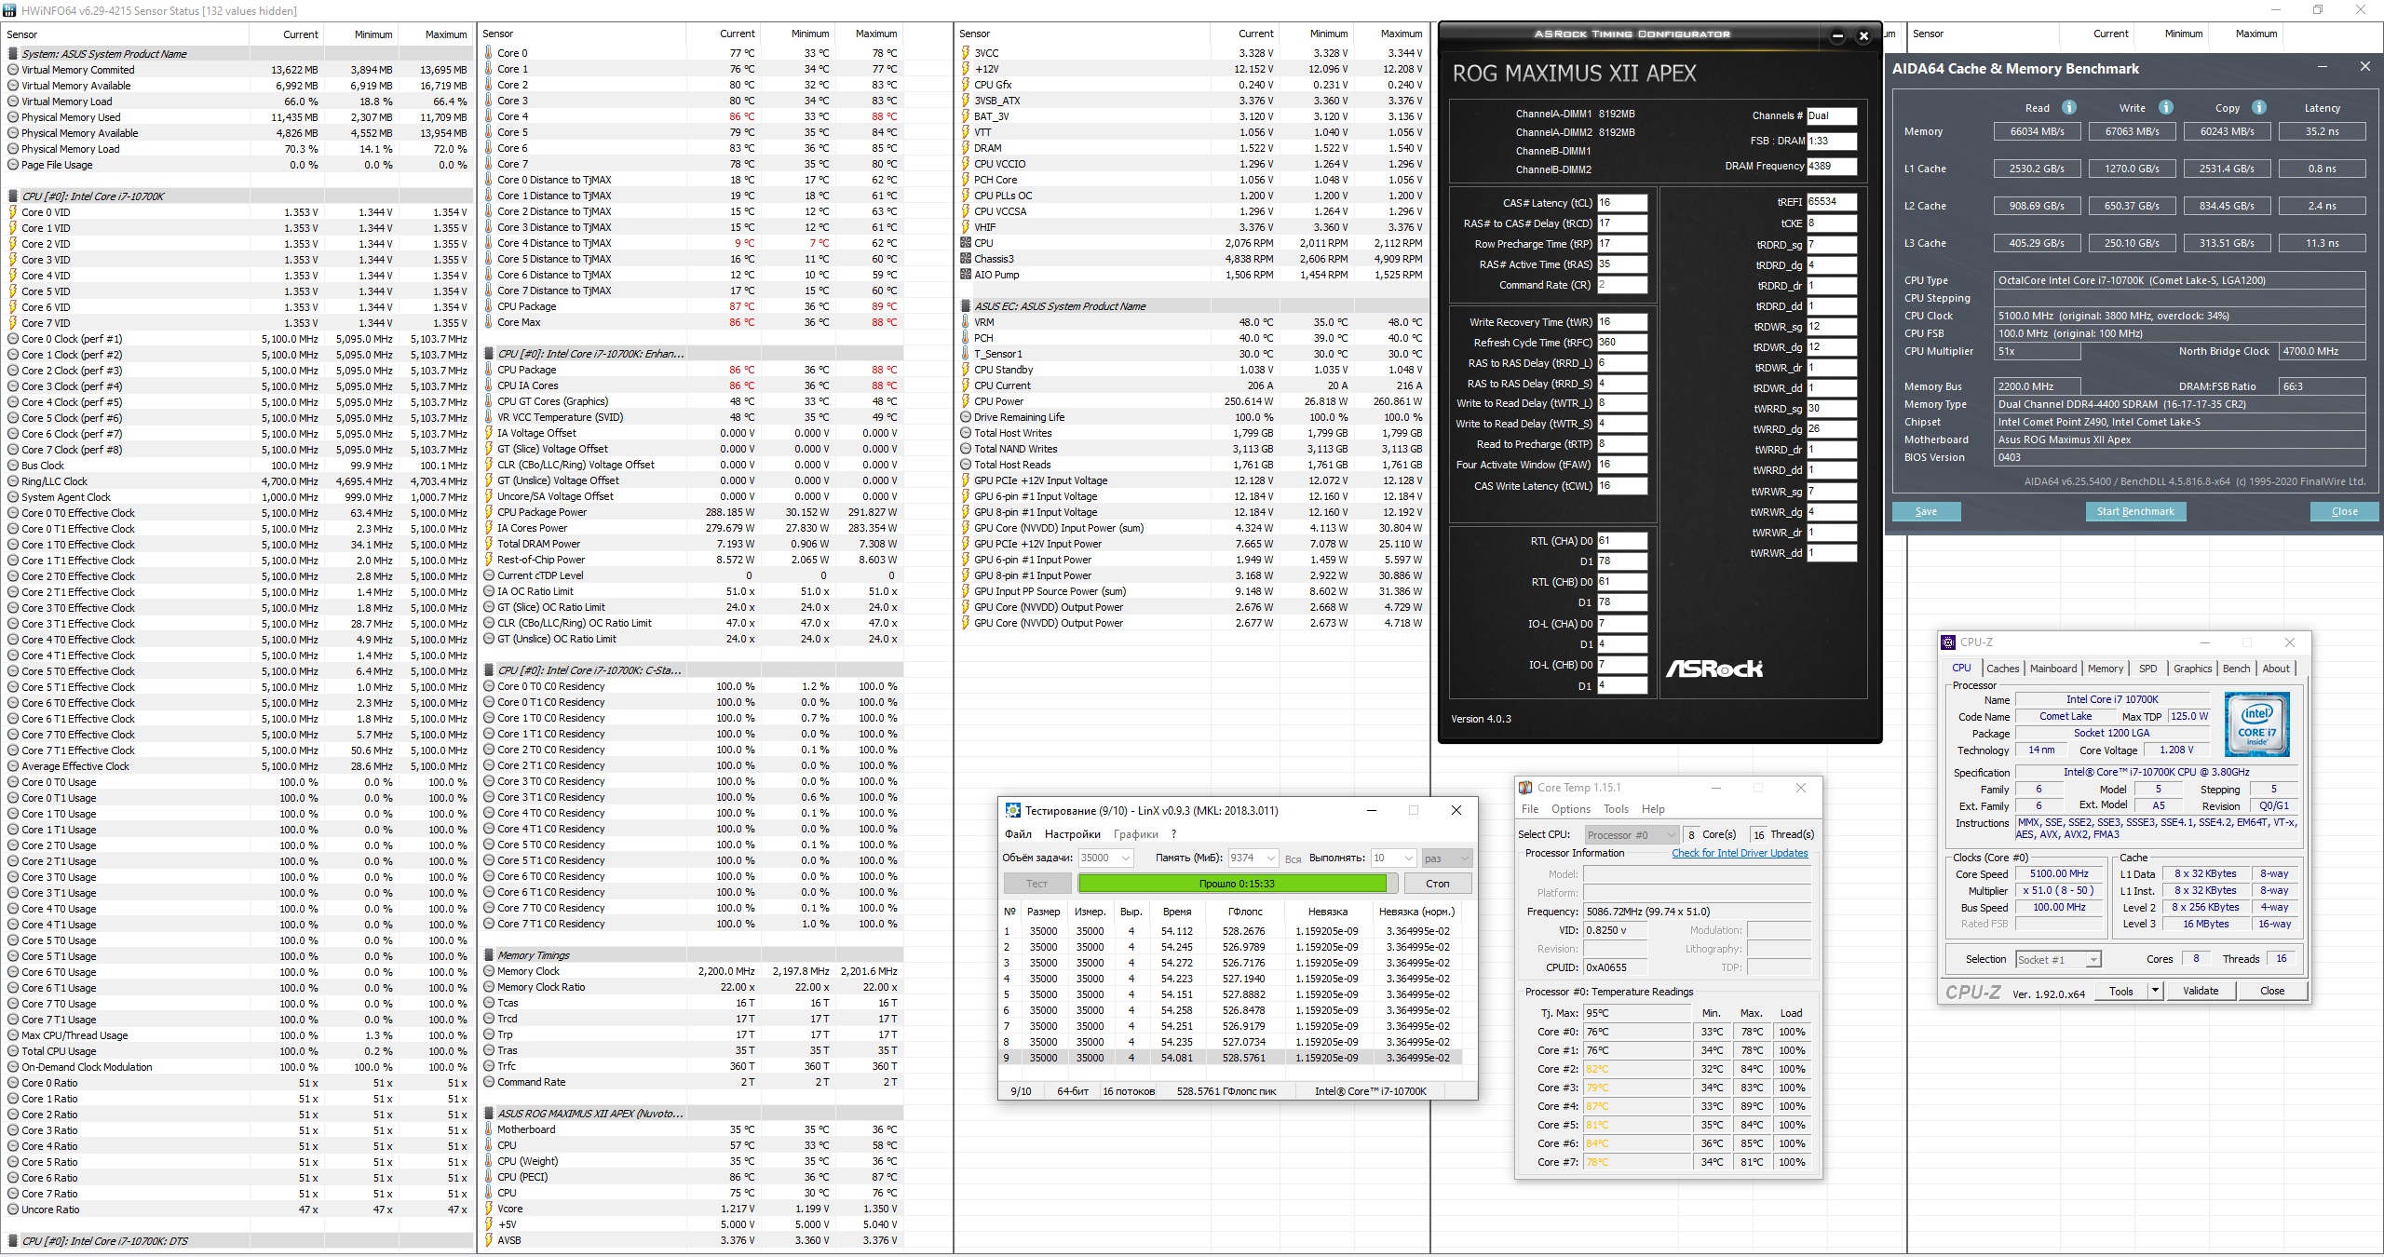The image size is (2384, 1257).
Task: Click the LinX title bar app icon
Action: tap(1012, 810)
